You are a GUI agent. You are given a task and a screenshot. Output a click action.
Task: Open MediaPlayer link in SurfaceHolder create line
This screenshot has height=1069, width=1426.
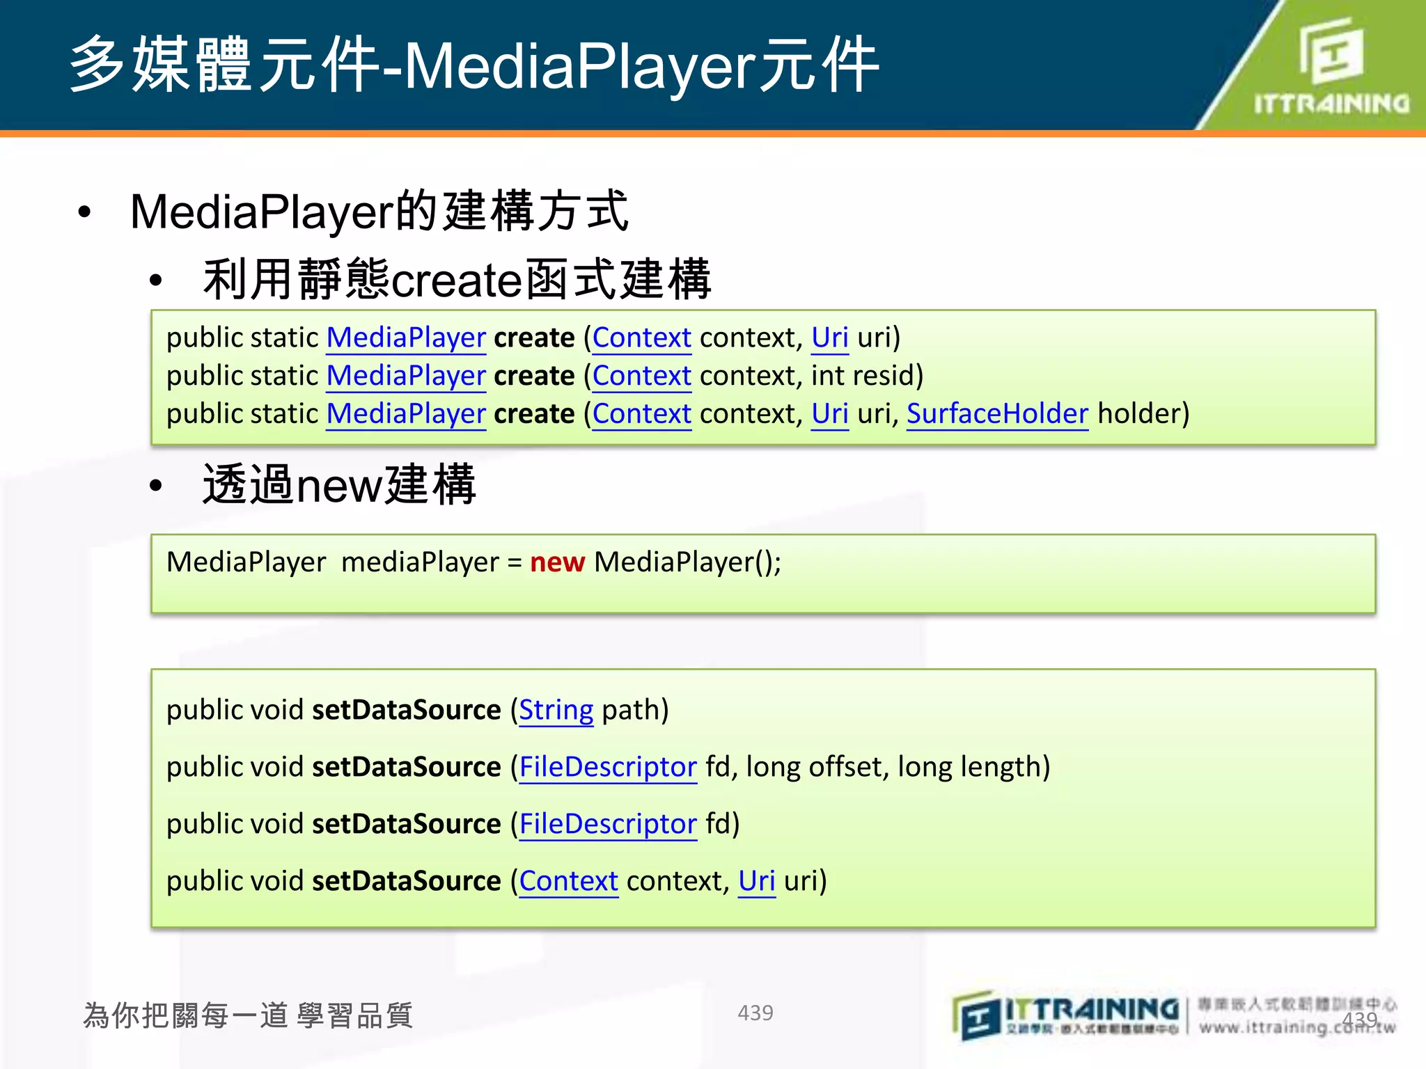pos(406,414)
